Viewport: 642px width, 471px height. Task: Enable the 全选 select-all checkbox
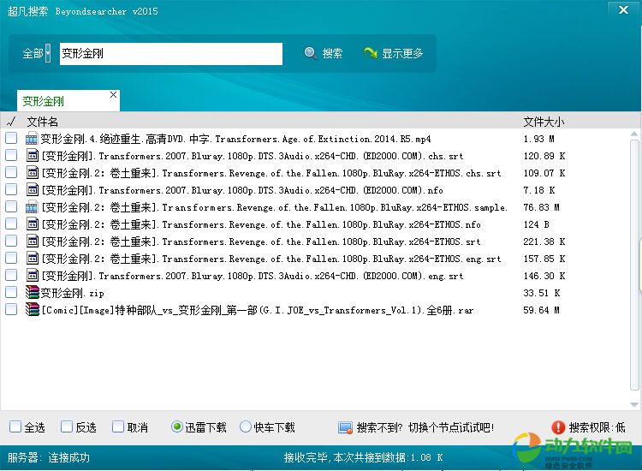click(15, 426)
